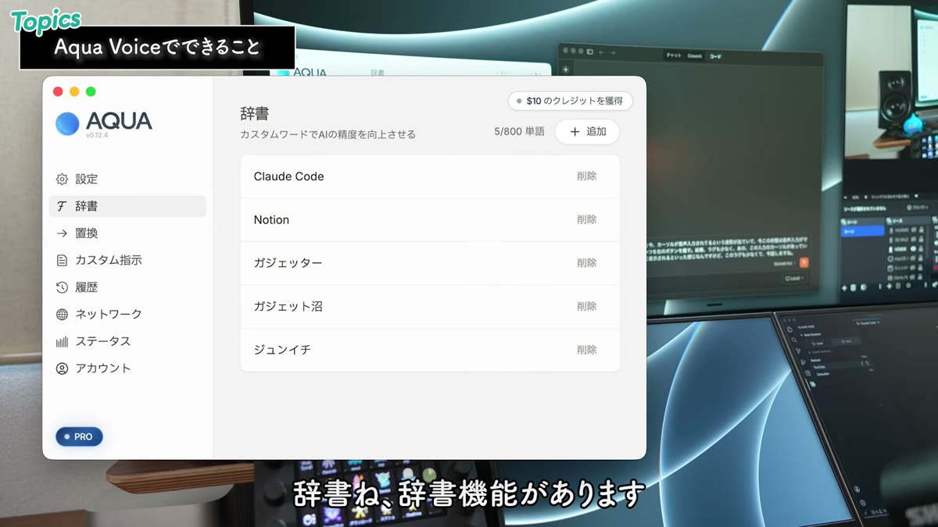
Task: Delete the Claude Code dictionary entry
Action: [587, 176]
